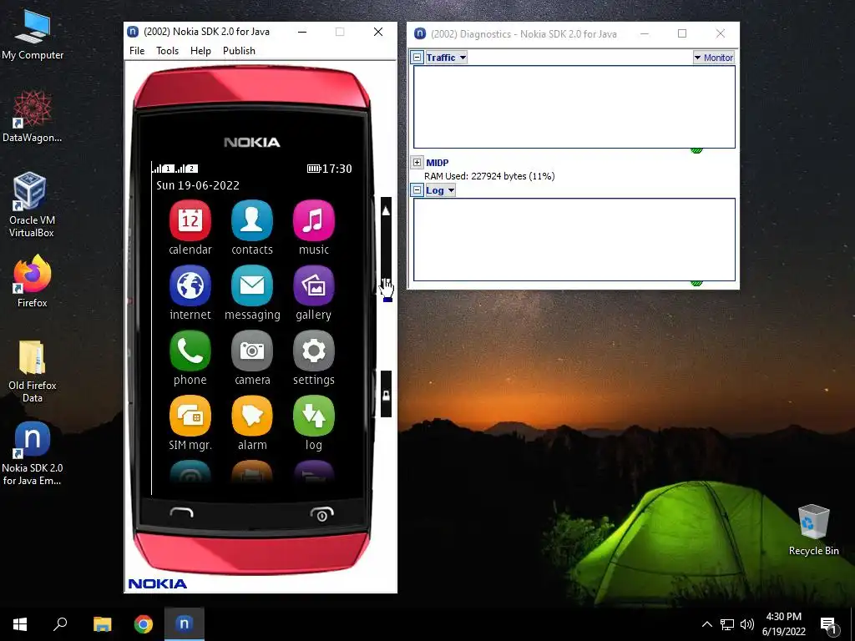Tap the phone battery indicator
This screenshot has width=855, height=641.
click(314, 169)
